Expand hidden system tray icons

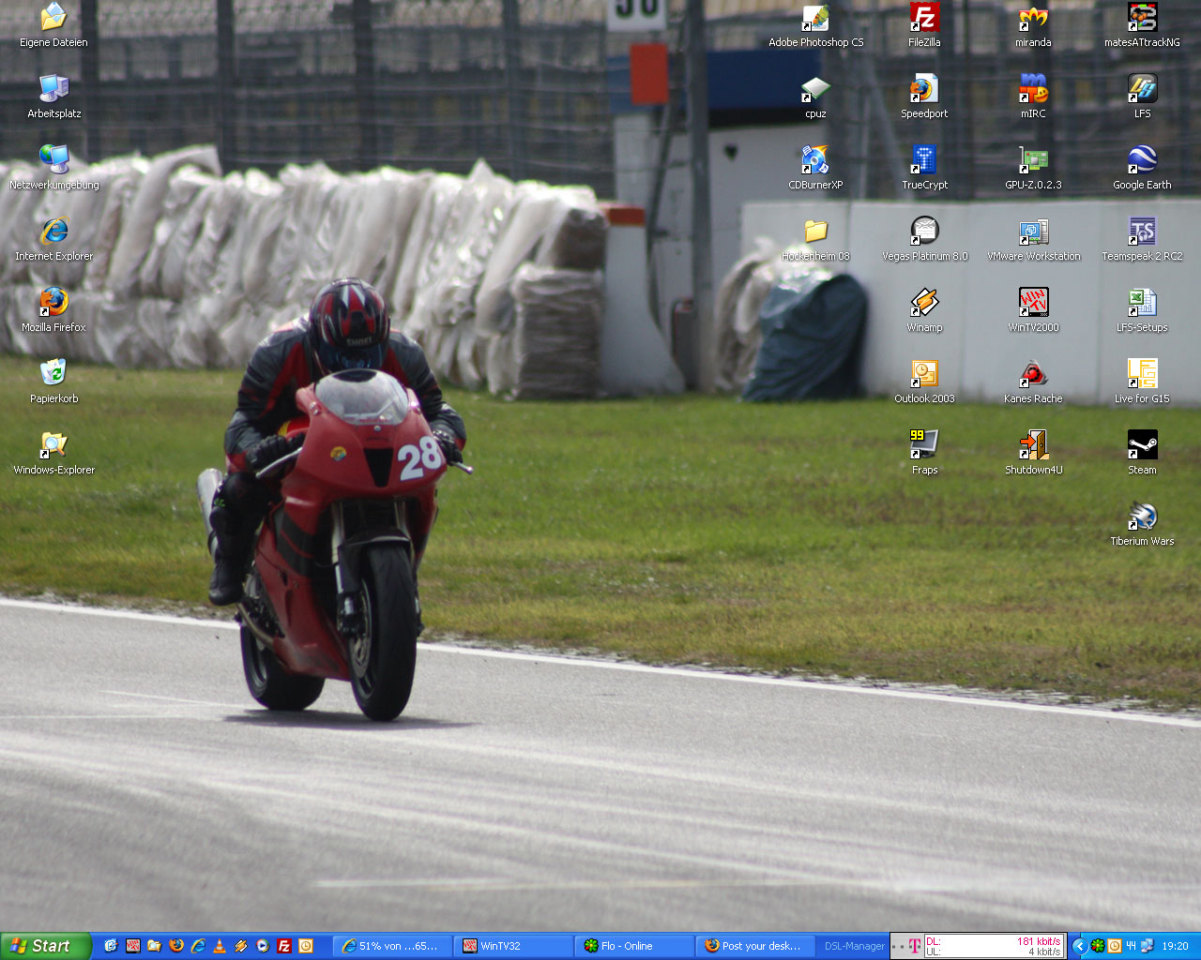[x=1080, y=946]
